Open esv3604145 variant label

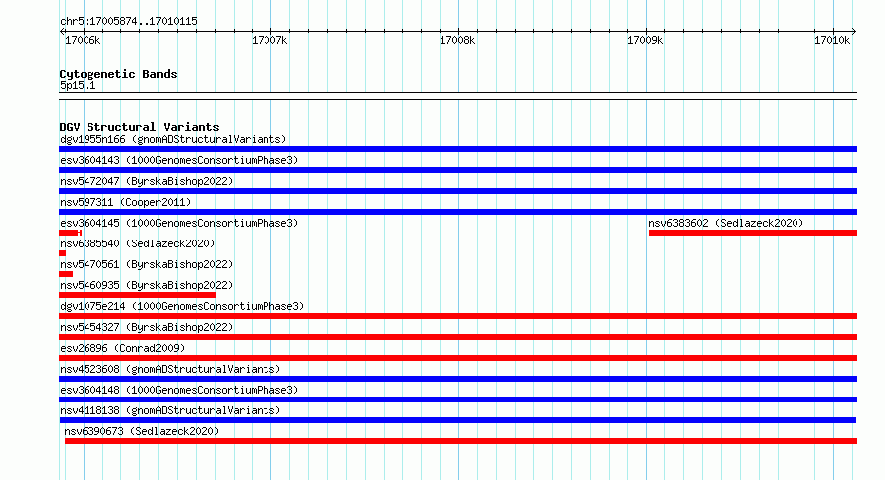(x=179, y=223)
